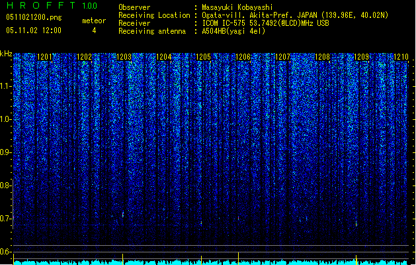
Task: Click the 0.6 frequency axis label
Action: tap(5, 252)
